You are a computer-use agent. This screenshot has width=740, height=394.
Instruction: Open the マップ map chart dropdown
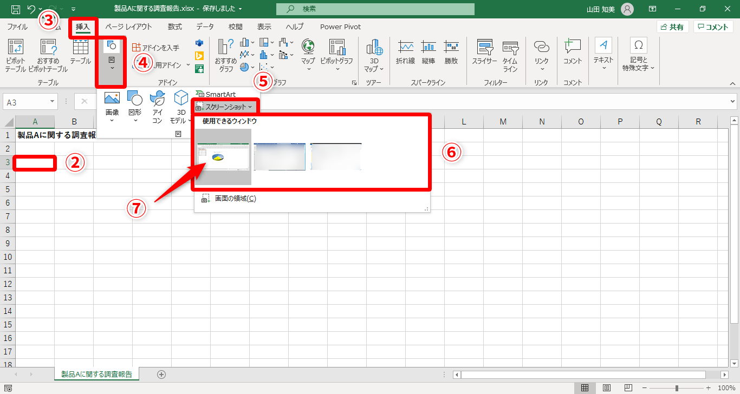click(x=308, y=56)
